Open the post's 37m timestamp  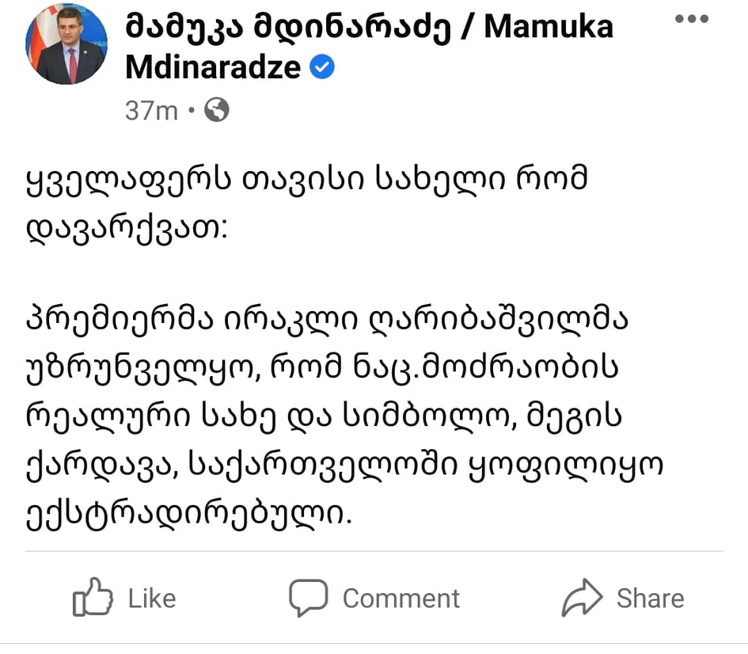(x=151, y=112)
